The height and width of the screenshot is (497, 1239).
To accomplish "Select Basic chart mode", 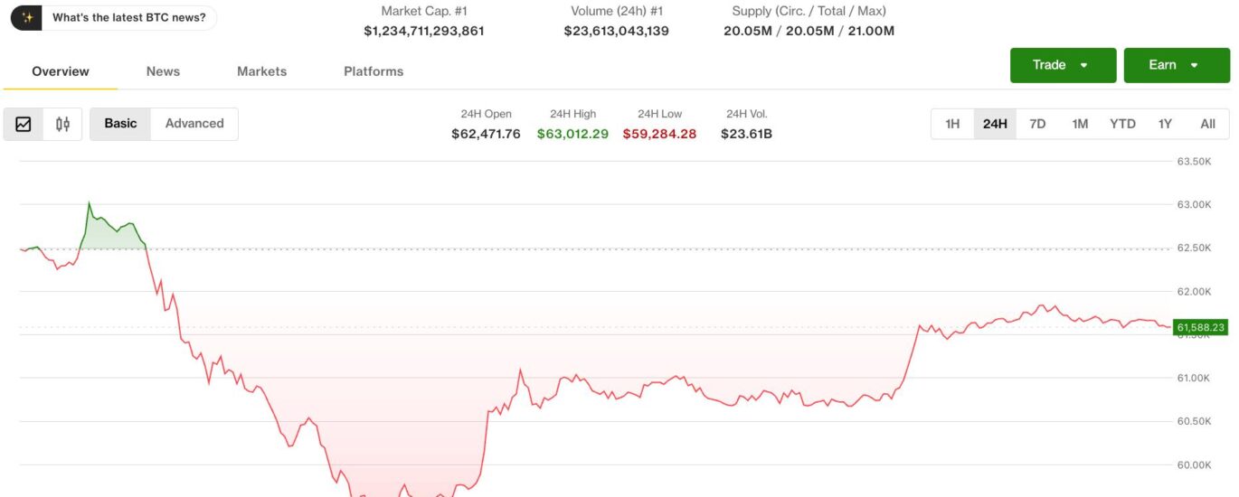I will pos(120,124).
